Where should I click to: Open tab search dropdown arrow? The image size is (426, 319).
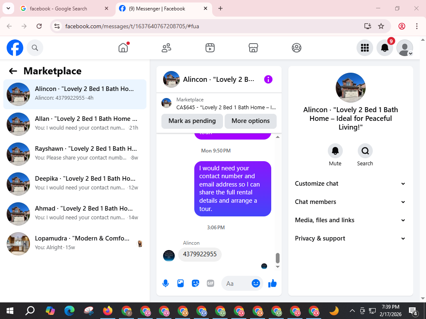(x=8, y=8)
